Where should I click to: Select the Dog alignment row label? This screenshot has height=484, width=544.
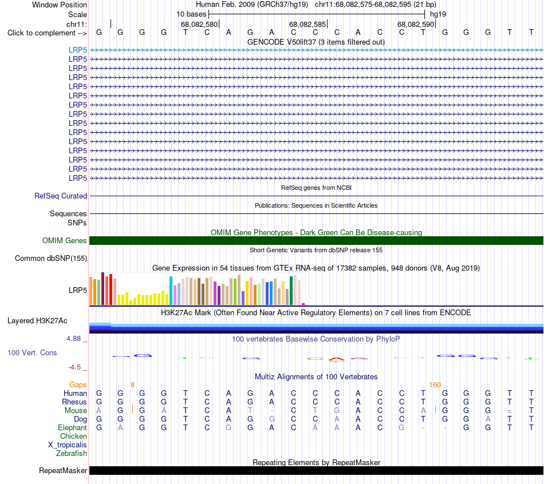point(80,419)
